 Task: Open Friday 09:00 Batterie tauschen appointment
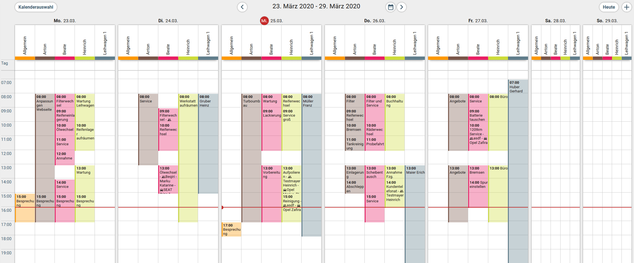click(478, 115)
